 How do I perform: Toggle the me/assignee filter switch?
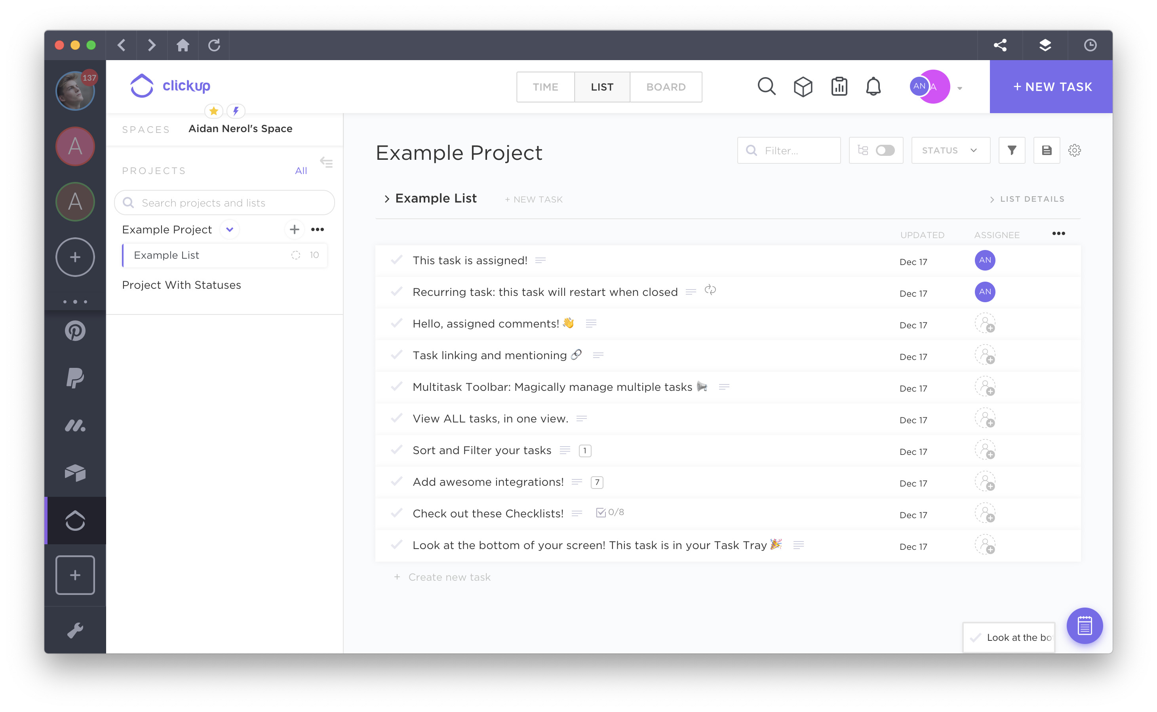[886, 150]
